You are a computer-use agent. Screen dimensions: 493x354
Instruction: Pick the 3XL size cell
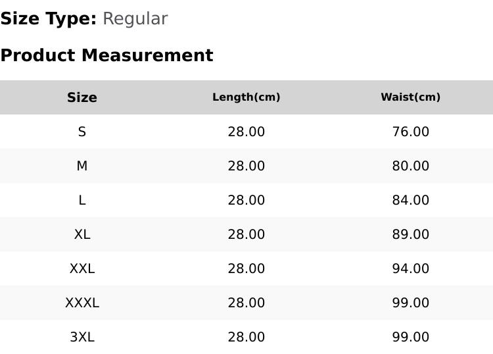click(x=82, y=337)
